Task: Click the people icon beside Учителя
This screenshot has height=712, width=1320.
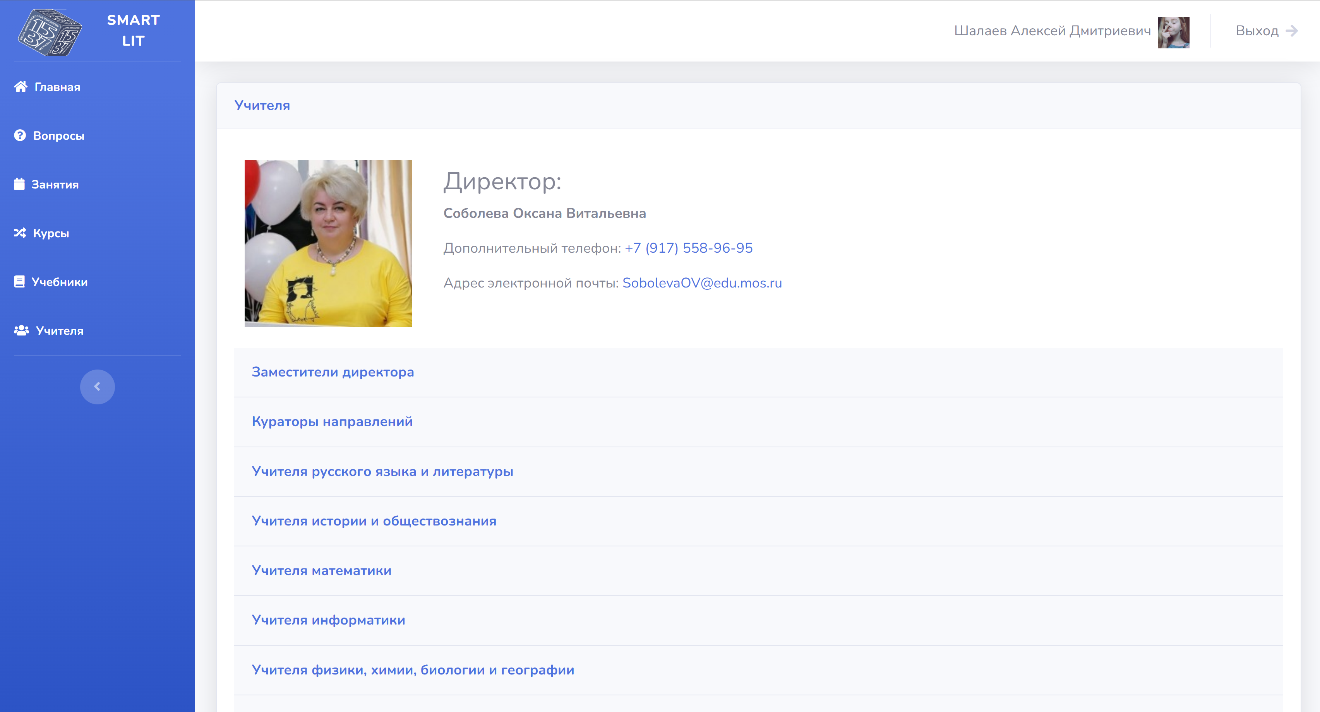Action: click(x=22, y=330)
